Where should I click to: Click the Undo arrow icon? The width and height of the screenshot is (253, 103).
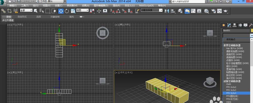[x=23, y=2]
